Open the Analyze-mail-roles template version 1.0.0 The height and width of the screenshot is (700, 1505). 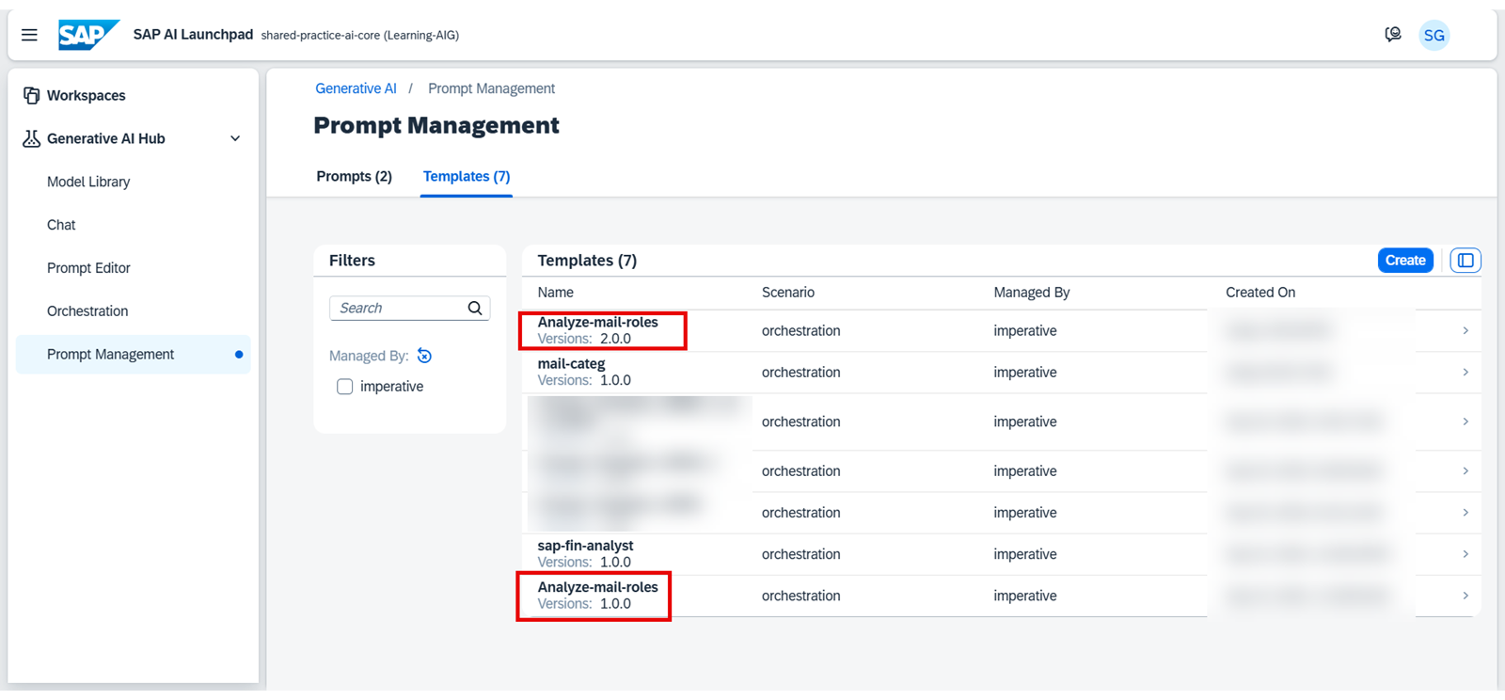tap(597, 587)
